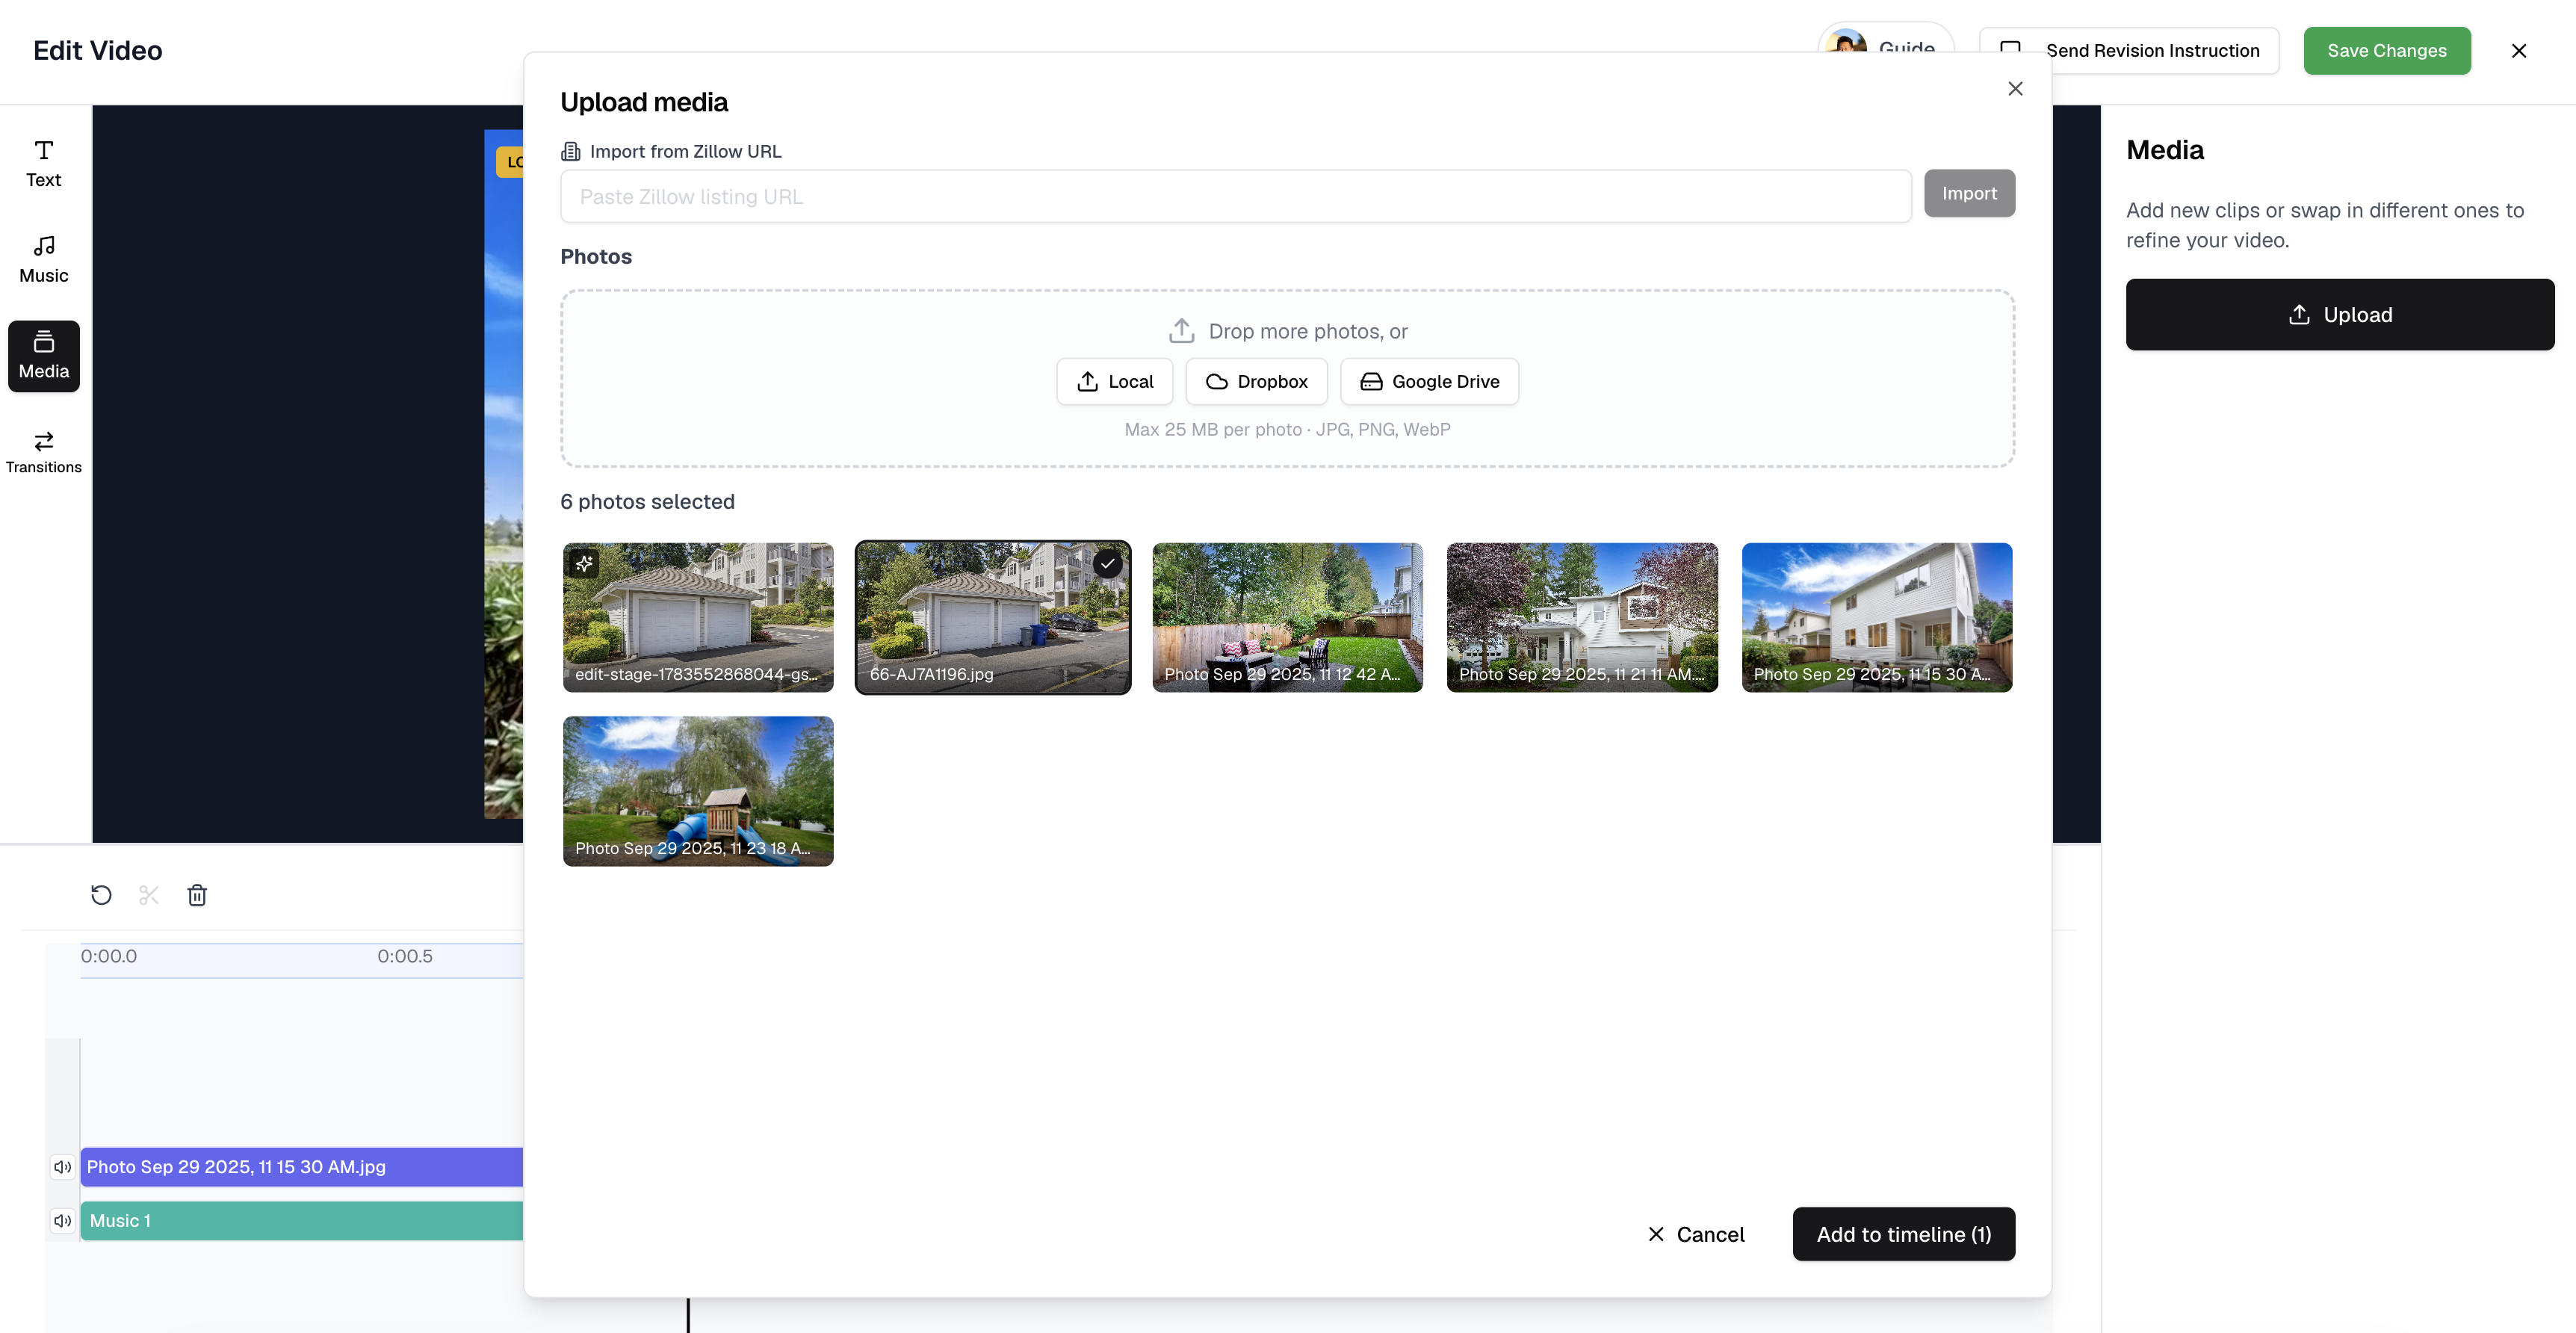Click the upload arrow icon in drop zone
This screenshot has height=1333, width=2576.
pos(1182,330)
